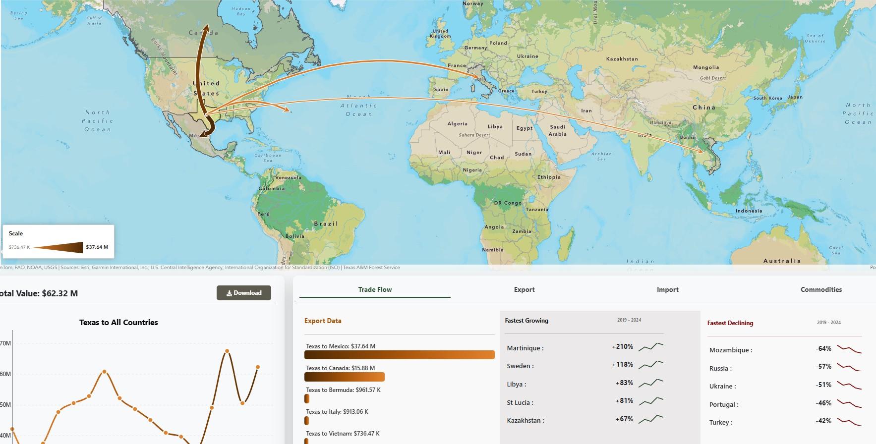Click the arrowhead of the Canada flow arrow
The height and width of the screenshot is (444, 876).
[x=205, y=28]
